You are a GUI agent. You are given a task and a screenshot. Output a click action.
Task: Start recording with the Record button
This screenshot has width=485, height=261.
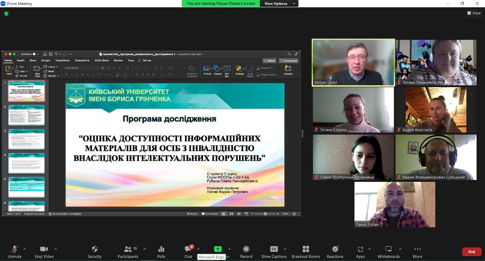[246, 251]
